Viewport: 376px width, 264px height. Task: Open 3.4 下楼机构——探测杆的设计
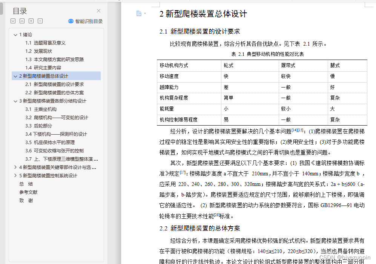click(56, 134)
